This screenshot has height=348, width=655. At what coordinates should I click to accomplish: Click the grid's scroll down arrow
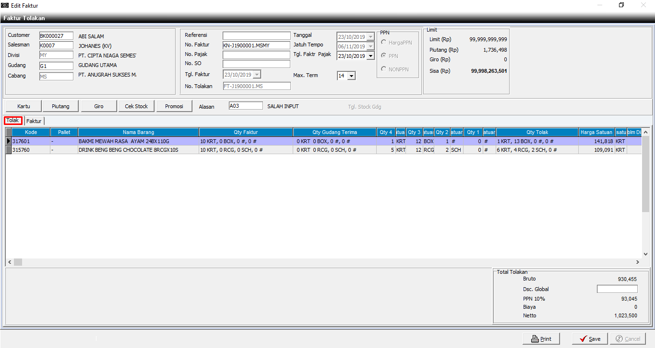(645, 254)
